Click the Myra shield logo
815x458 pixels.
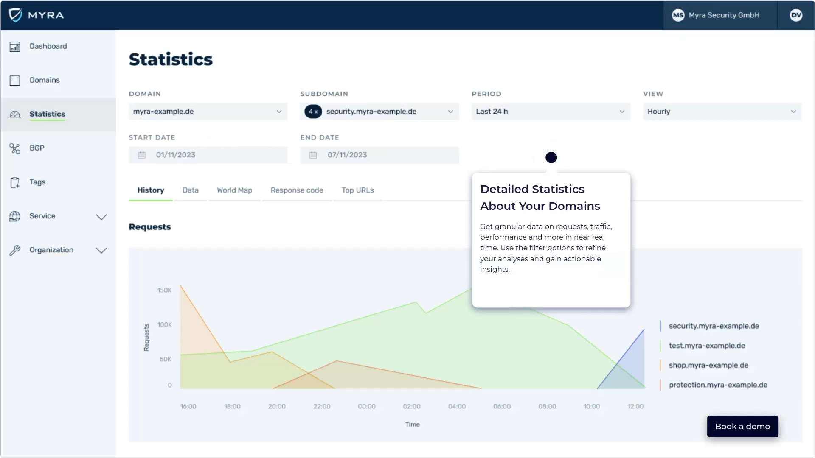(x=15, y=15)
